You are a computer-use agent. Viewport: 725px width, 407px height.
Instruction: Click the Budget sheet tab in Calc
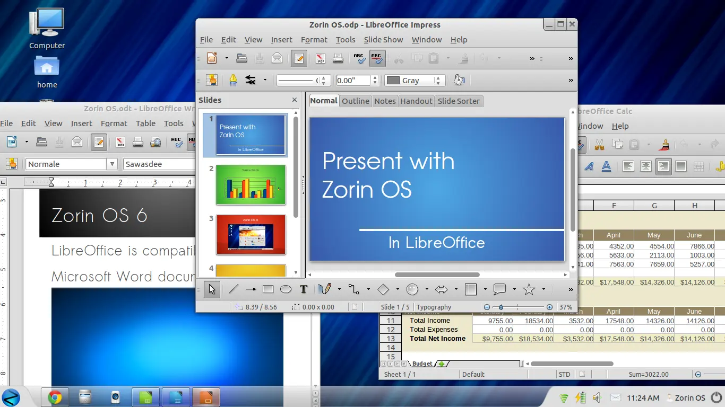click(422, 364)
